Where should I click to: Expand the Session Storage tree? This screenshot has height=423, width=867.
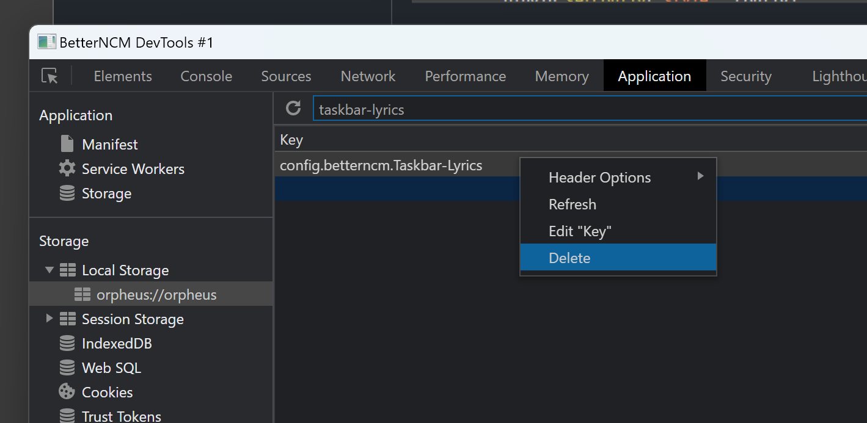point(49,319)
